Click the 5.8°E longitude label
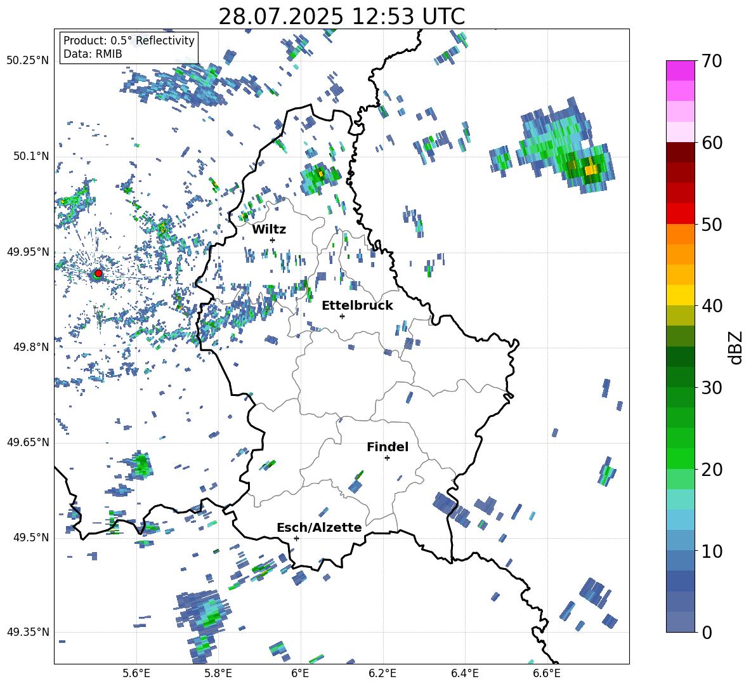 point(218,673)
